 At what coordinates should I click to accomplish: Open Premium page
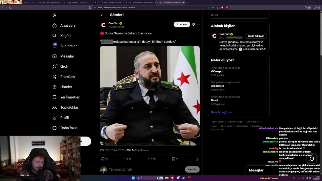(x=63, y=77)
